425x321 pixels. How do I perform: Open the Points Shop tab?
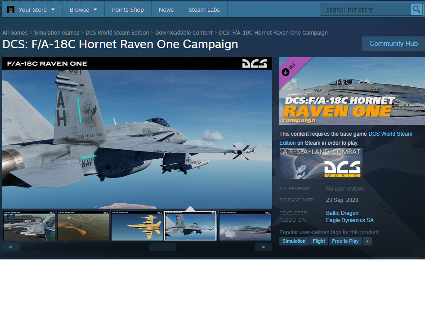[128, 9]
